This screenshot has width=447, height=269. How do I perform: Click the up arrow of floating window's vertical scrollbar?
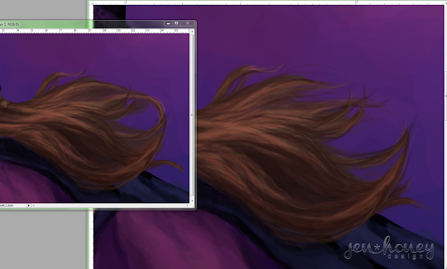coord(192,31)
